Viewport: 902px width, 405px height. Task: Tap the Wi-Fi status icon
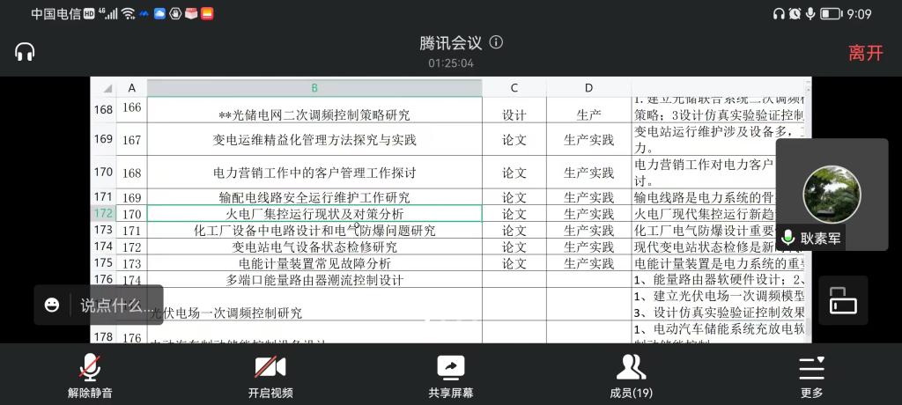[129, 14]
